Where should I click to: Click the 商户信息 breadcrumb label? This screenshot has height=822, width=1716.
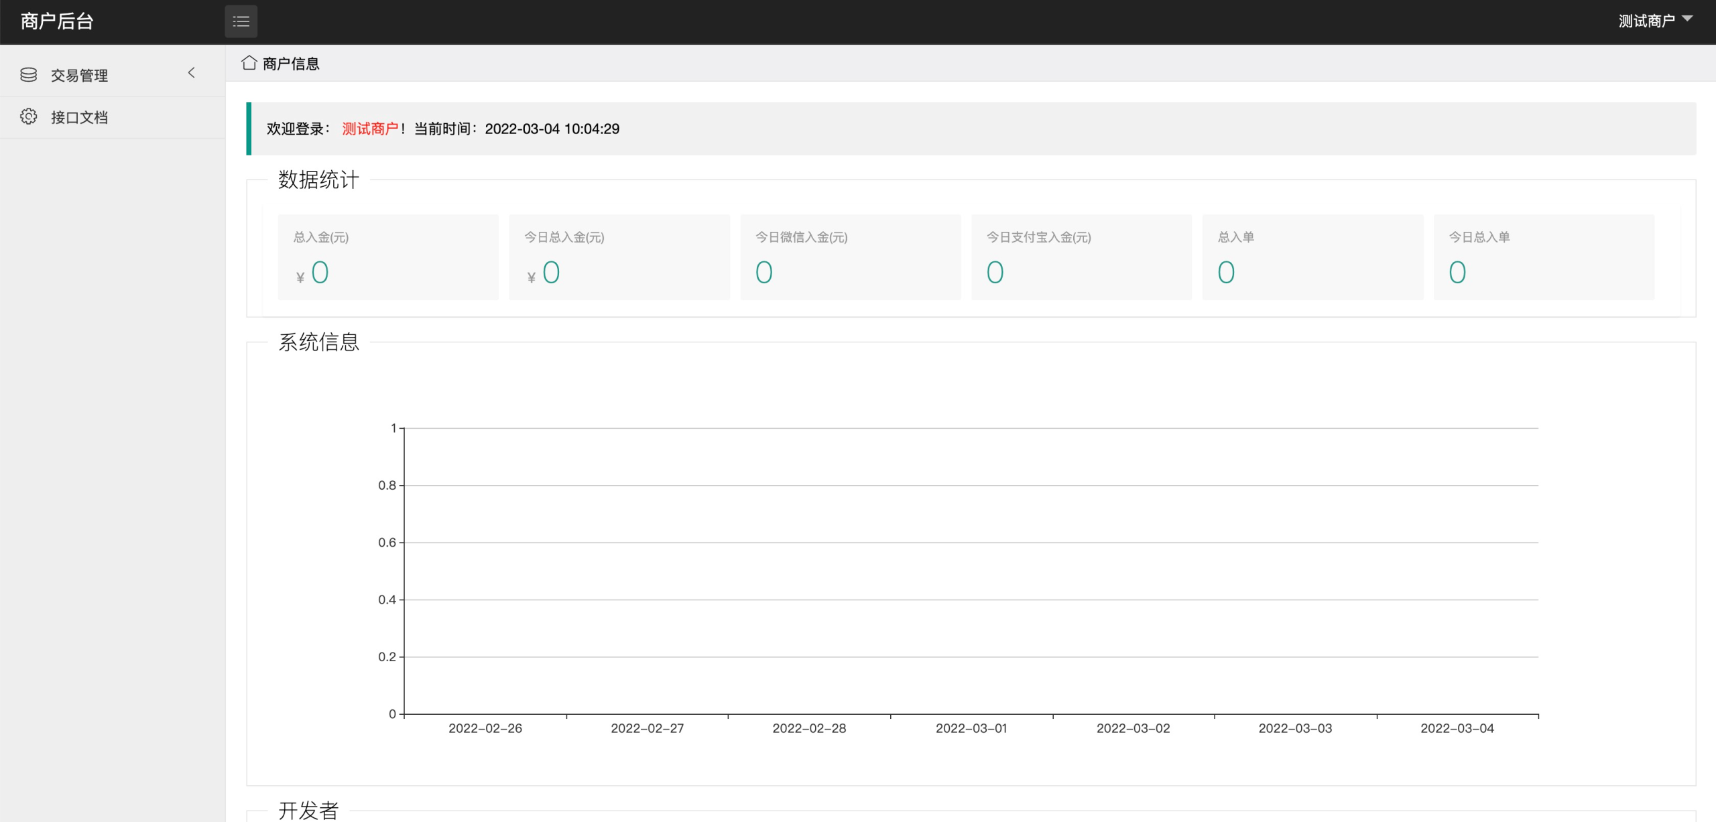pos(291,64)
